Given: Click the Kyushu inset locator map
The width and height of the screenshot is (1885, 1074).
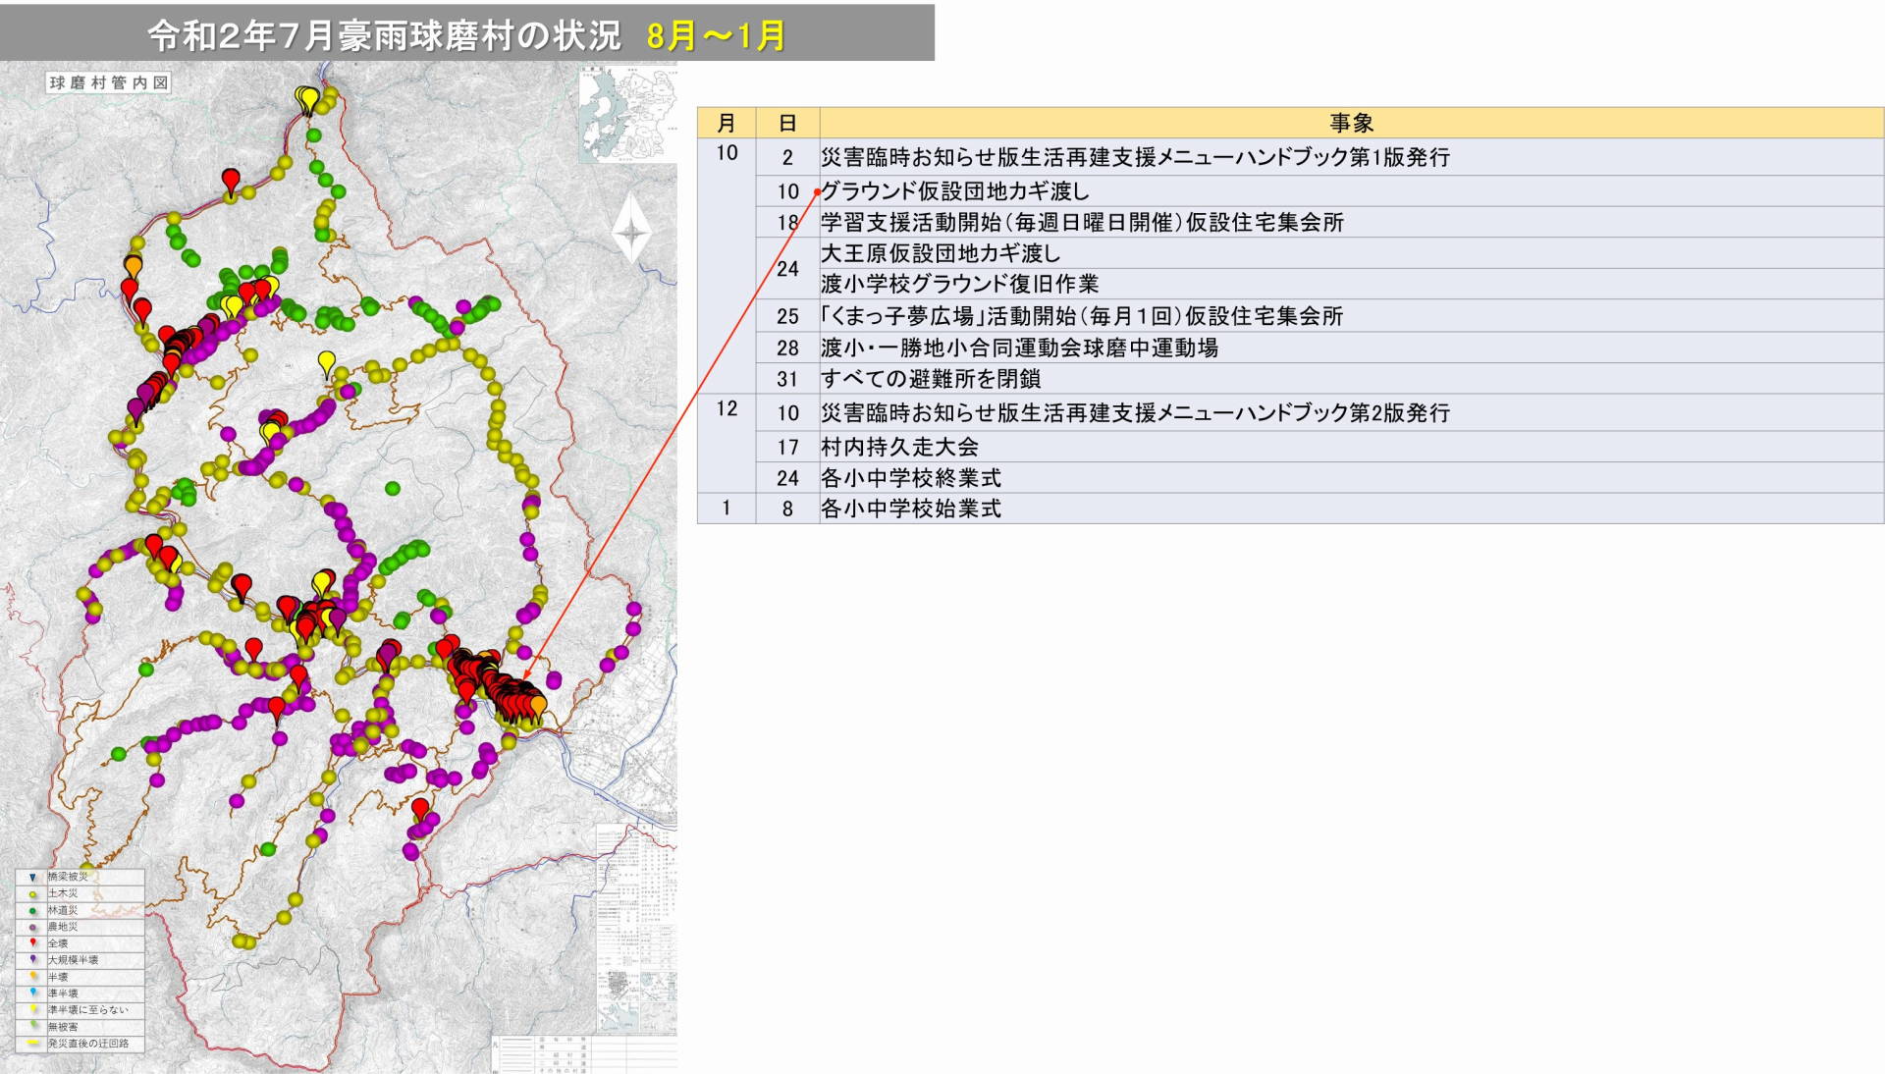Looking at the screenshot, I should coord(627,113).
